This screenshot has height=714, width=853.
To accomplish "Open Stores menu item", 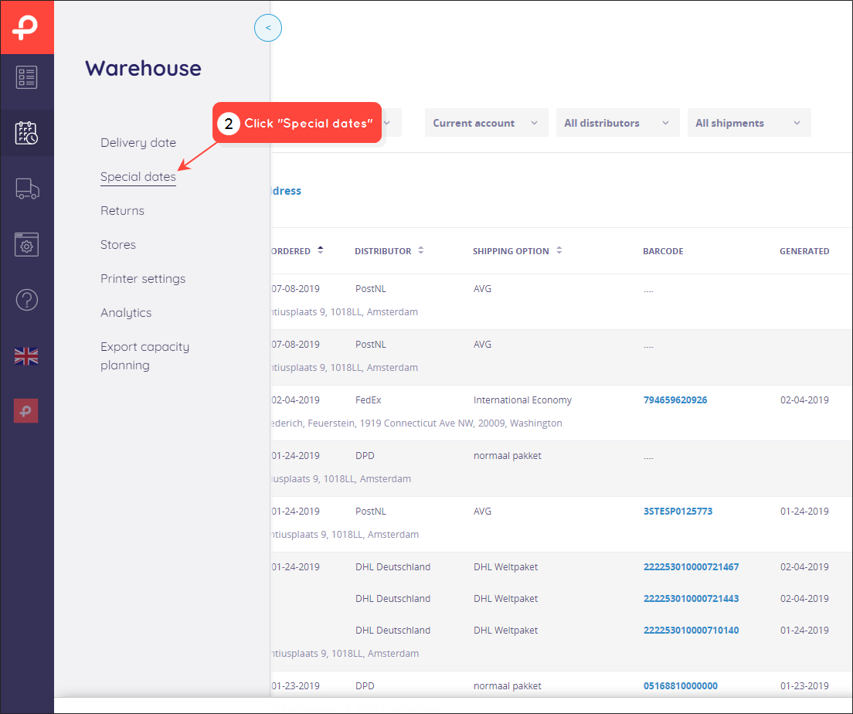I will coord(118,245).
